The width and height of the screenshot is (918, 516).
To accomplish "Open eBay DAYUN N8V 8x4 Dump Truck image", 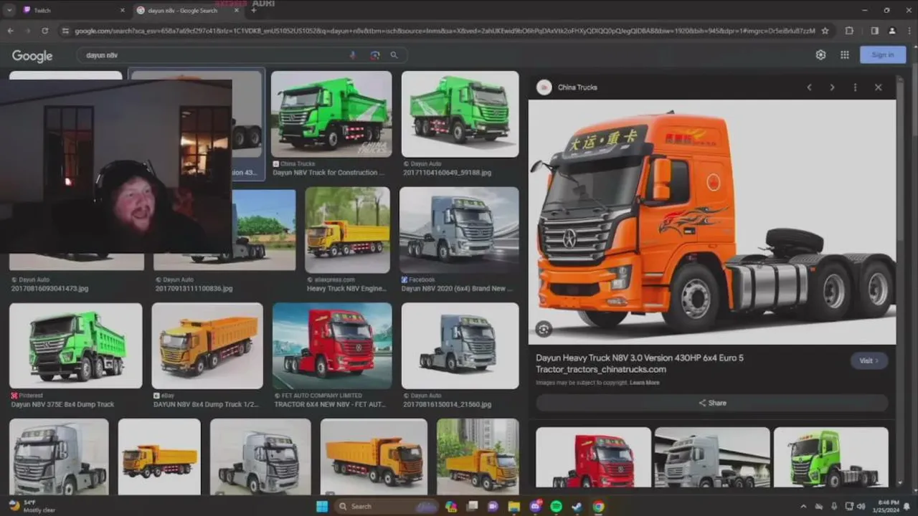I will 207,345.
